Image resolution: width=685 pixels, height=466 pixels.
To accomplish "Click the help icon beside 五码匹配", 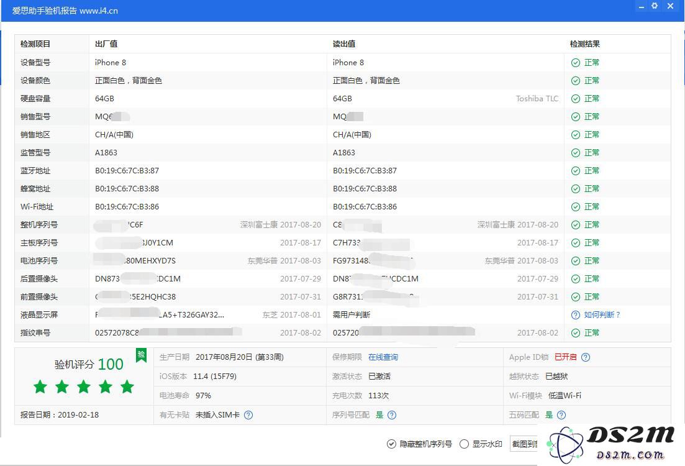I will coord(561,415).
